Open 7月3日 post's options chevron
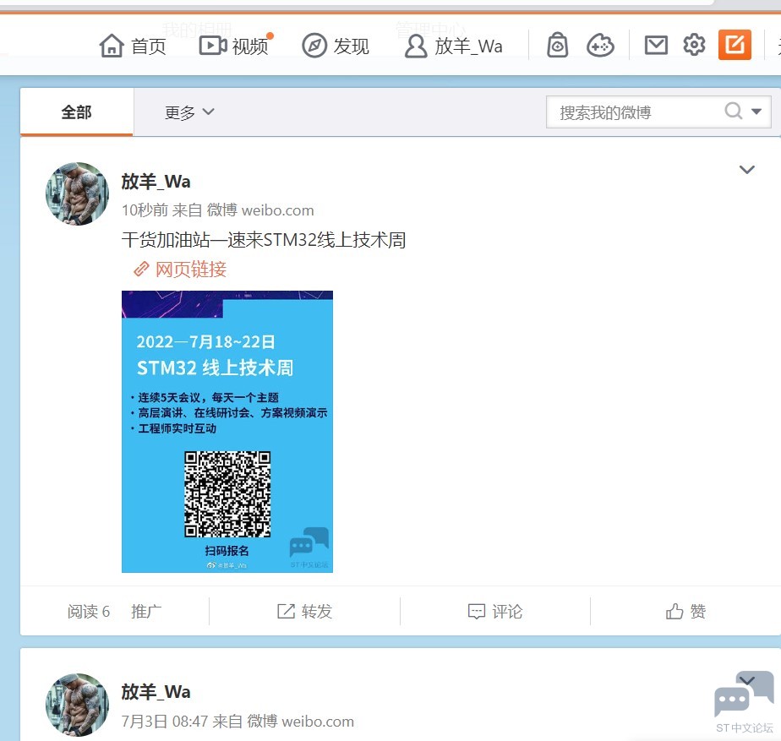This screenshot has height=741, width=781. (746, 680)
